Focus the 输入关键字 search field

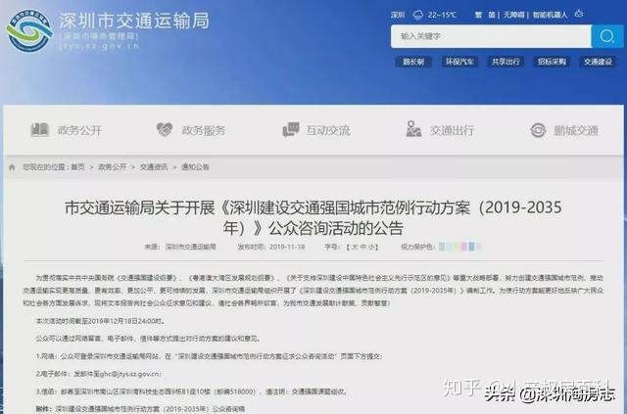click(x=491, y=36)
